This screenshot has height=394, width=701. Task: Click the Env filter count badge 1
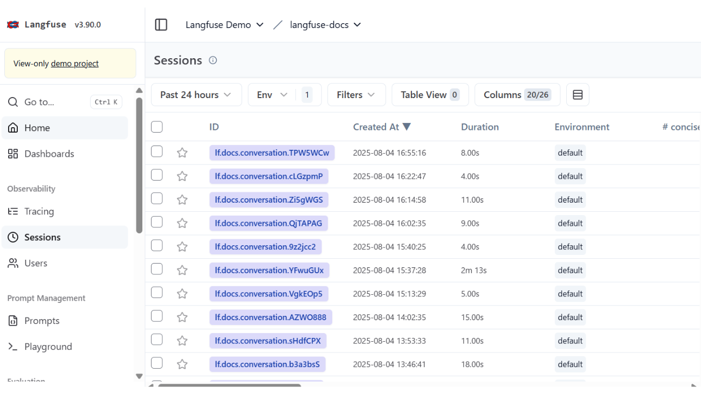307,95
